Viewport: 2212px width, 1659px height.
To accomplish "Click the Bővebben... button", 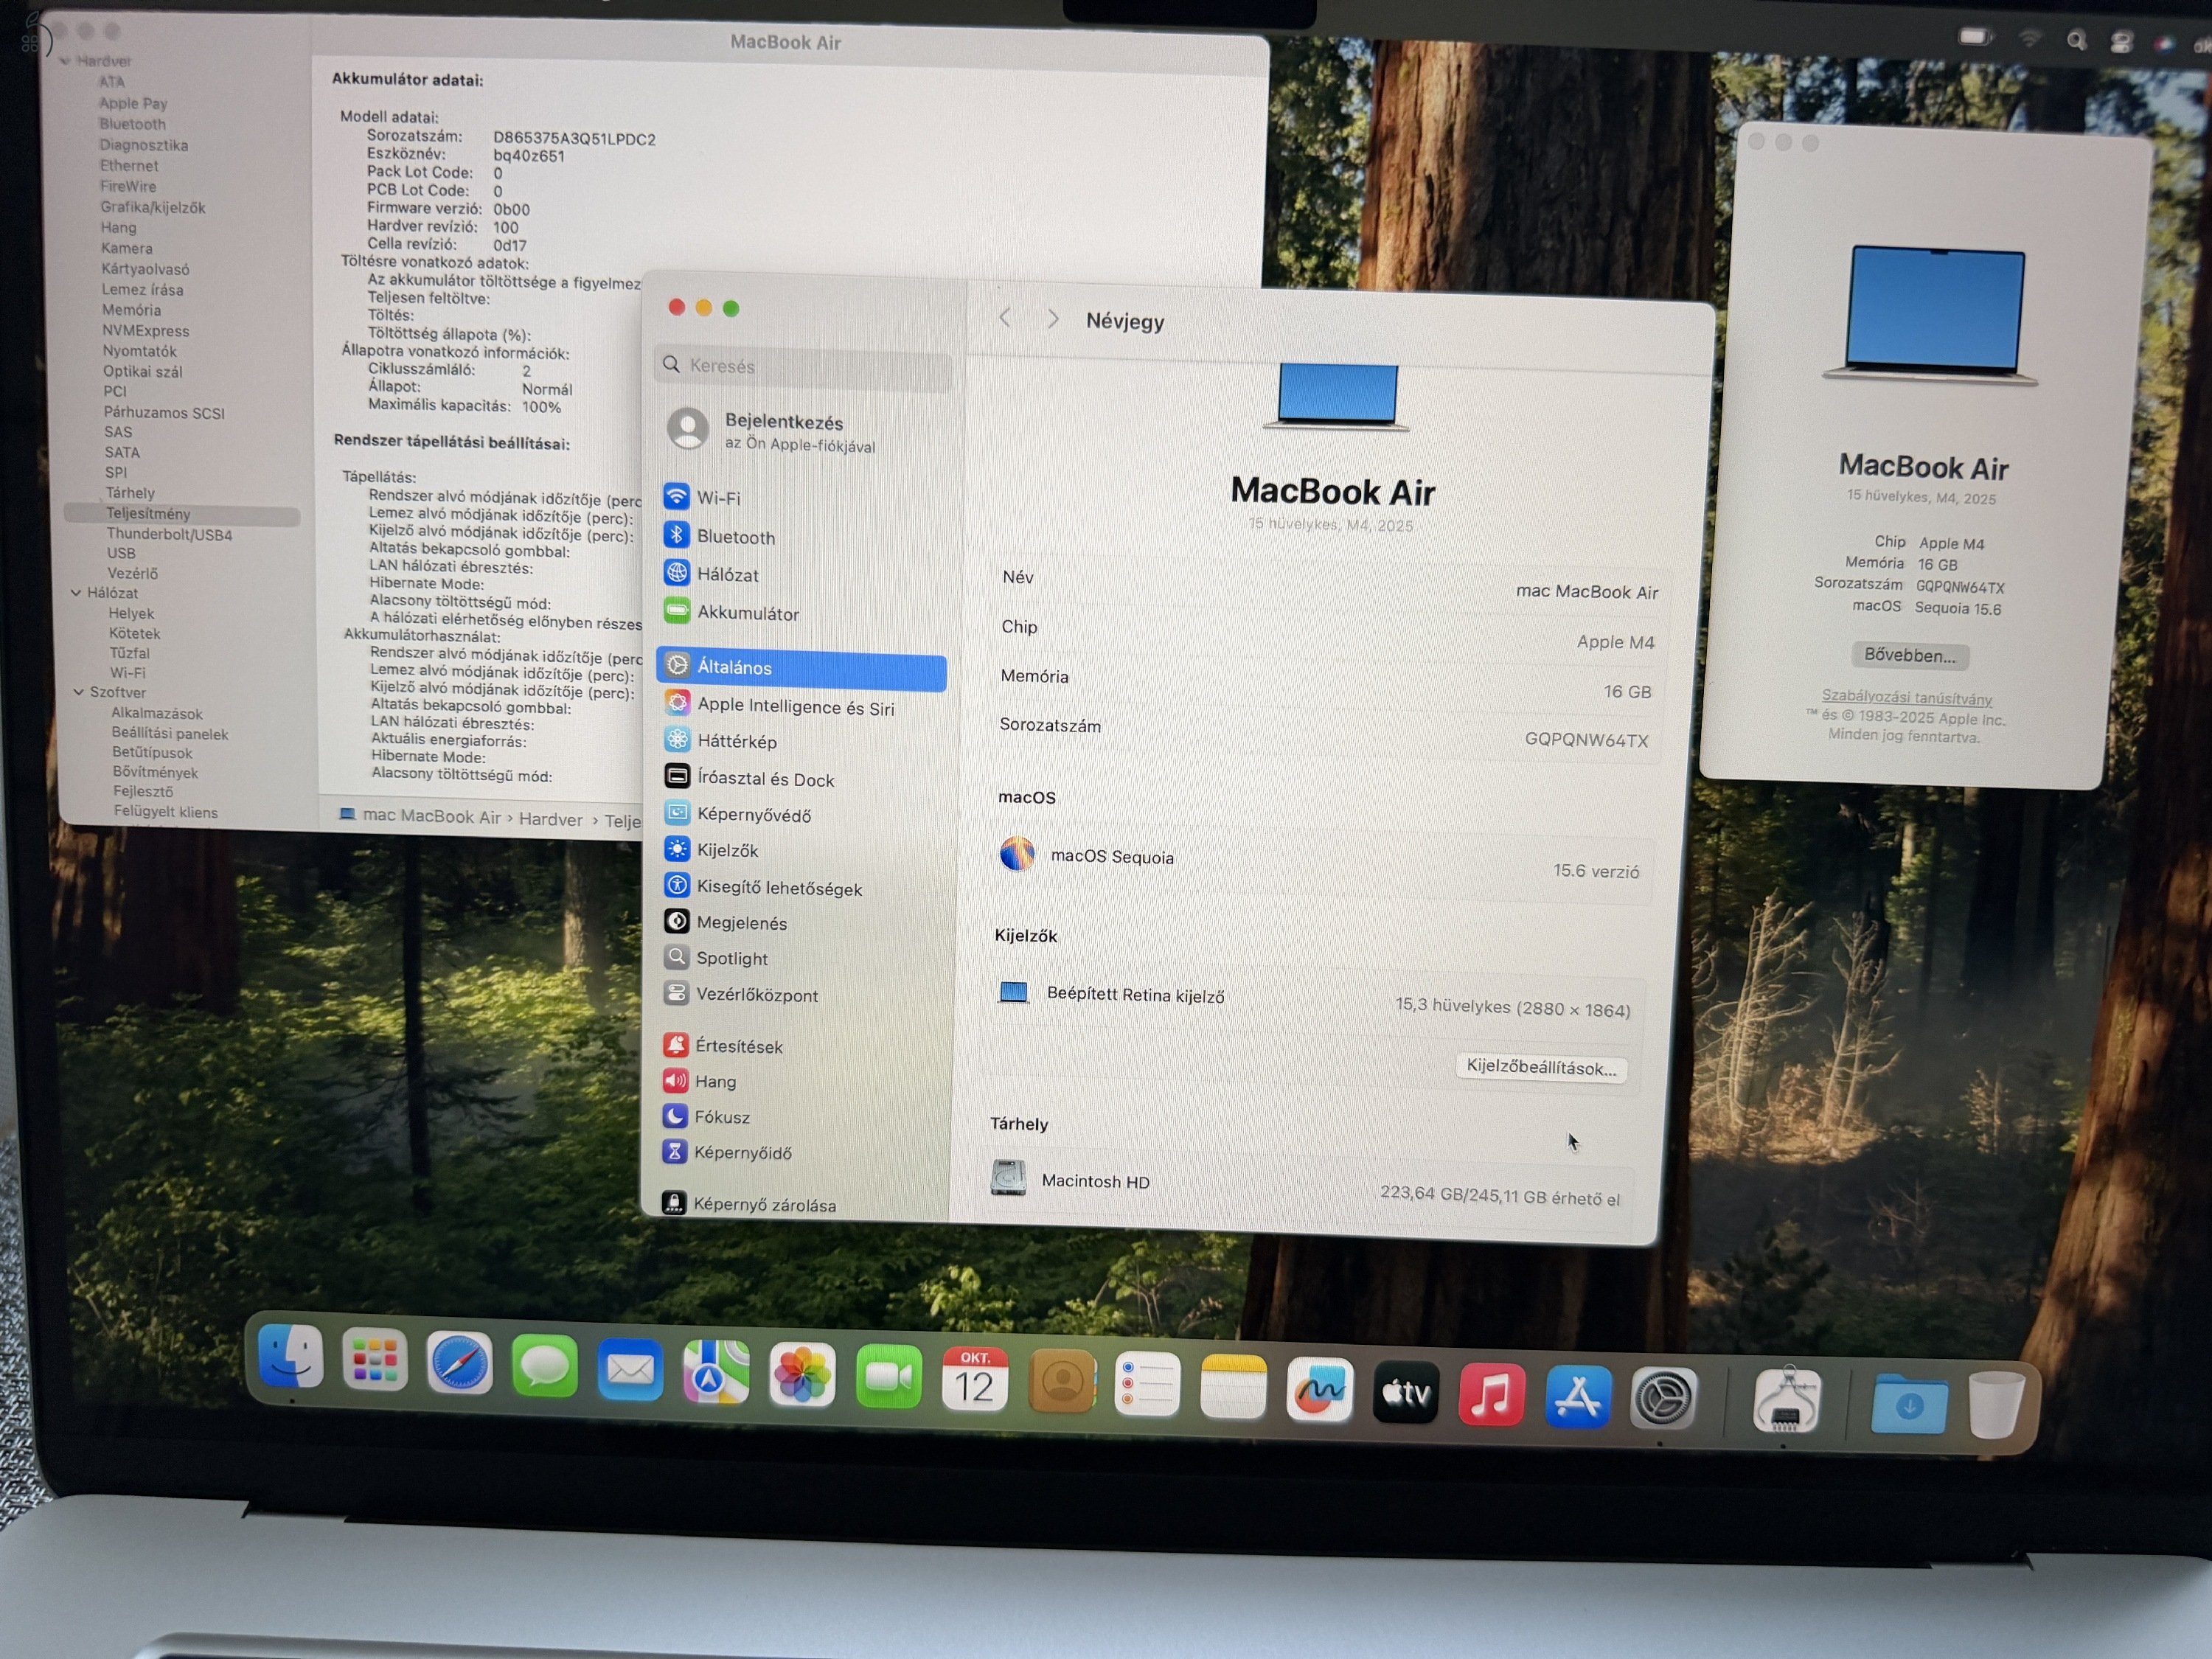I will pos(1909,656).
